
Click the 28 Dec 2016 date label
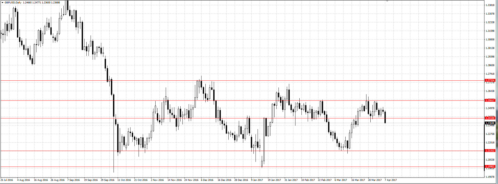coord(241,180)
